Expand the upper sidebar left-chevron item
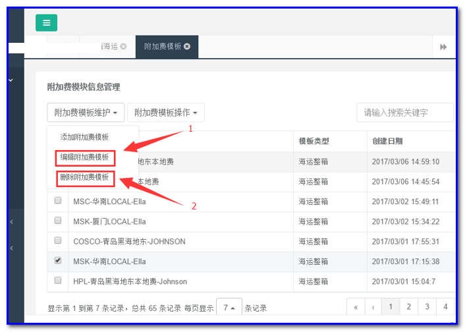465x332 pixels. [12, 221]
